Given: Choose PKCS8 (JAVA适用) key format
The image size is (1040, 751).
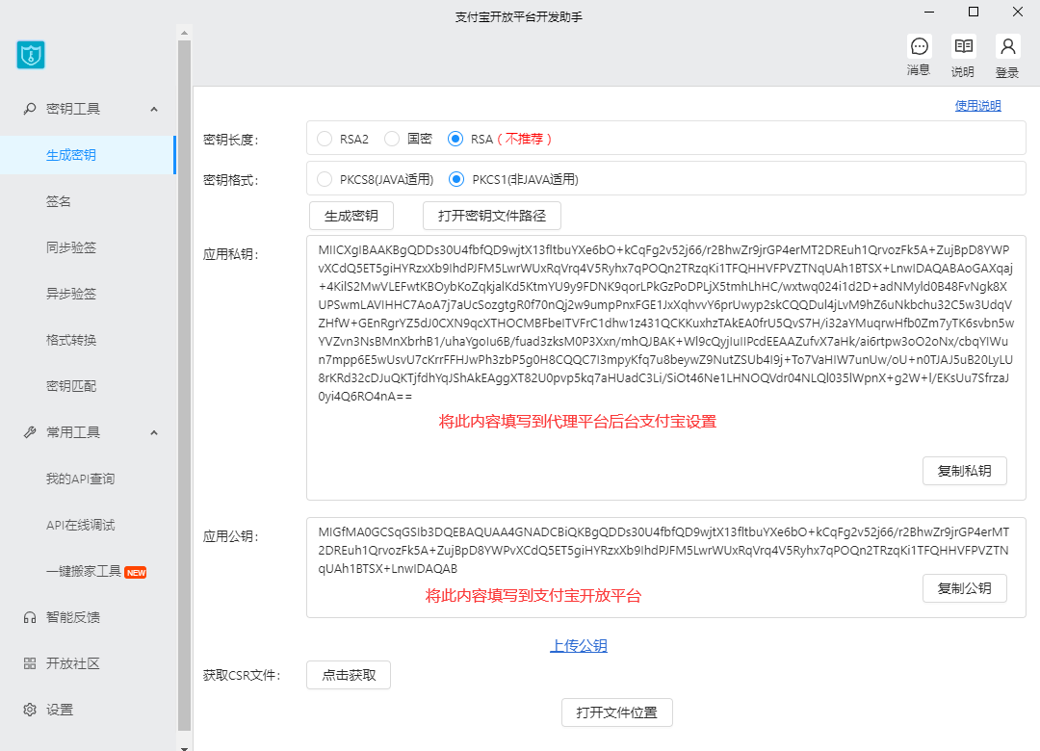Looking at the screenshot, I should pyautogui.click(x=325, y=179).
